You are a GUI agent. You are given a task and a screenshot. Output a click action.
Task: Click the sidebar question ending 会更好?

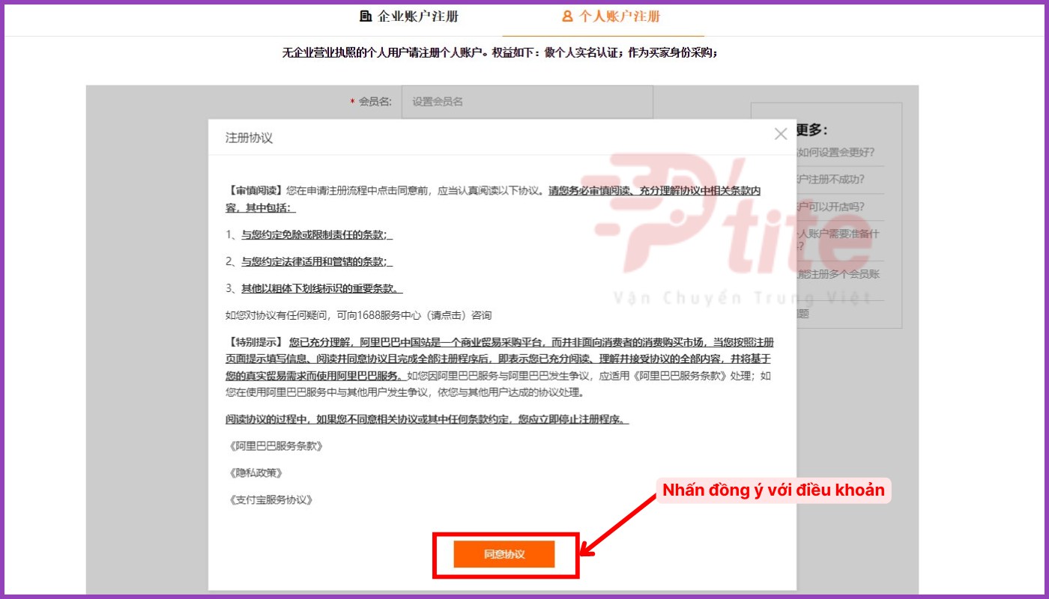pos(834,153)
